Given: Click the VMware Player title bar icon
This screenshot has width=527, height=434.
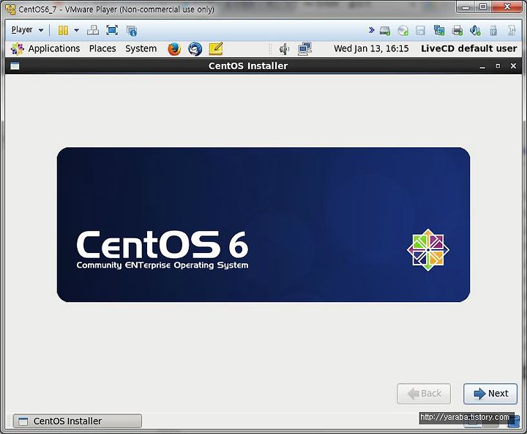Looking at the screenshot, I should (x=10, y=9).
